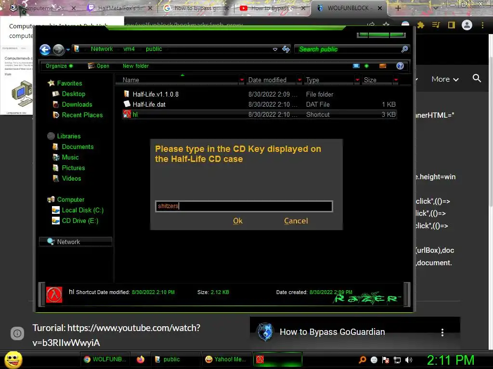The width and height of the screenshot is (493, 369).
Task: Toggle the preview pane icon
Action: pos(383,66)
